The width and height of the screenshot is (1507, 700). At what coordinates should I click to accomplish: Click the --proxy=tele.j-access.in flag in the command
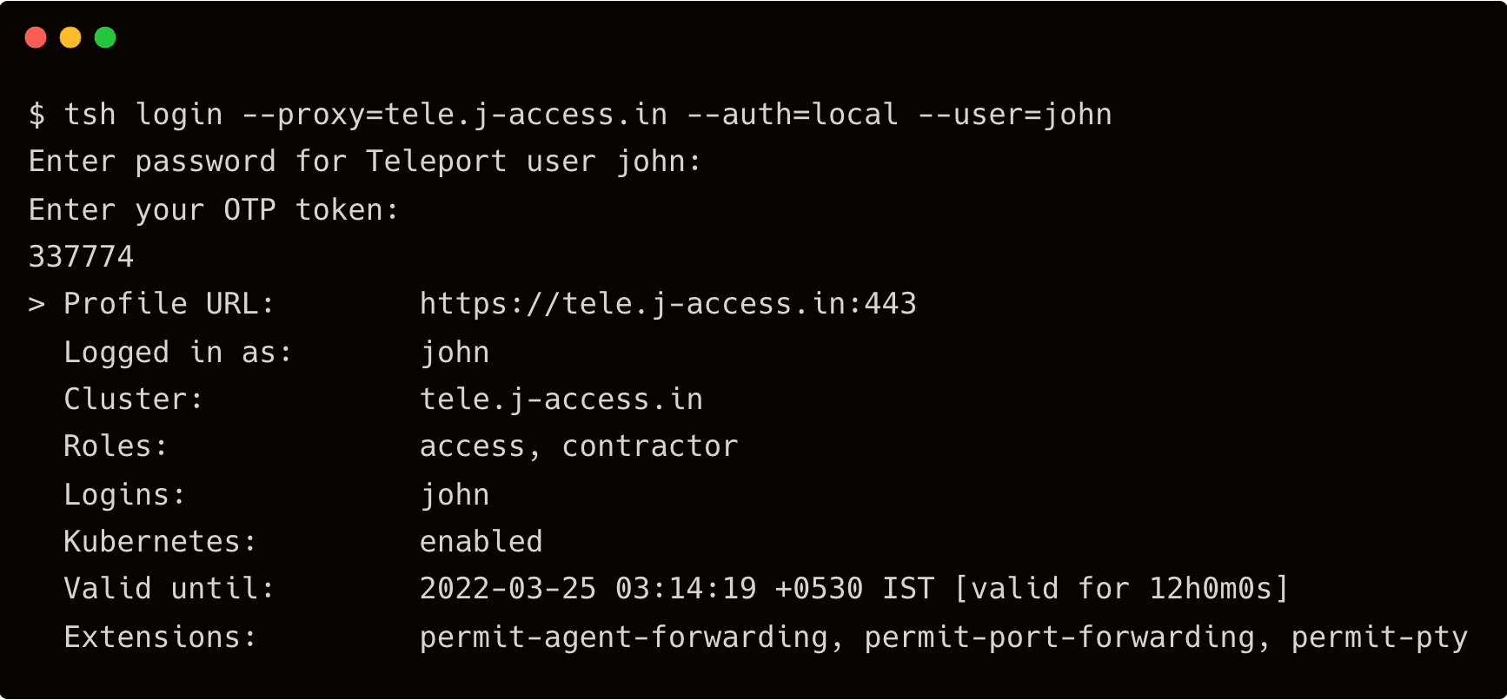(455, 115)
